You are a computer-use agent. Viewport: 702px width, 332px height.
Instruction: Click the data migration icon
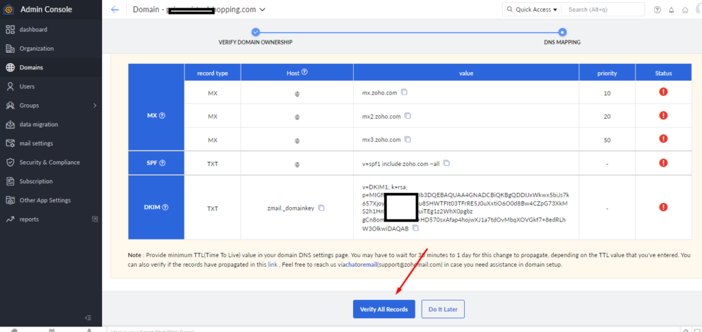[10, 125]
